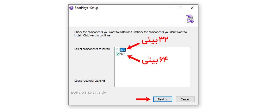The image size is (267, 109).
Task: Cancel the installation
Action: click(x=185, y=99)
